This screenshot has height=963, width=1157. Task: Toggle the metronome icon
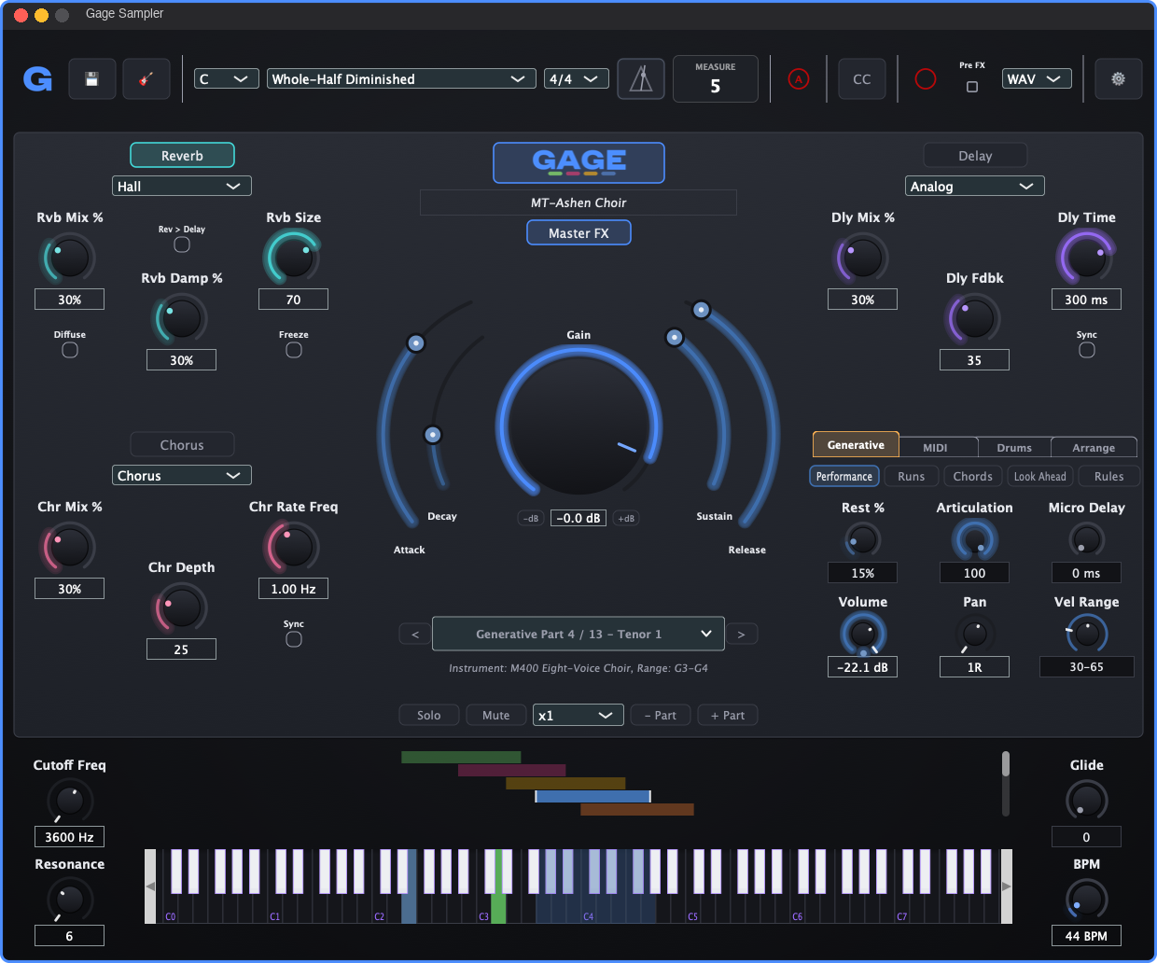coord(641,79)
